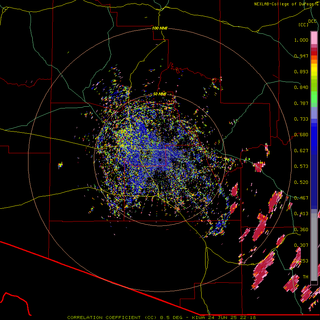Select the 0.307 scale value

click(x=301, y=245)
